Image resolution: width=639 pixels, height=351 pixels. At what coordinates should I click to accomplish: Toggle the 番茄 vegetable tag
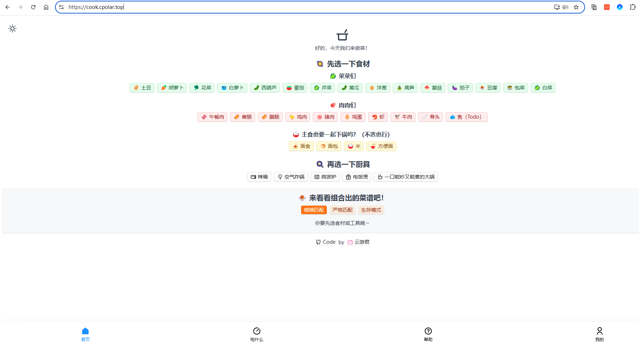click(295, 88)
